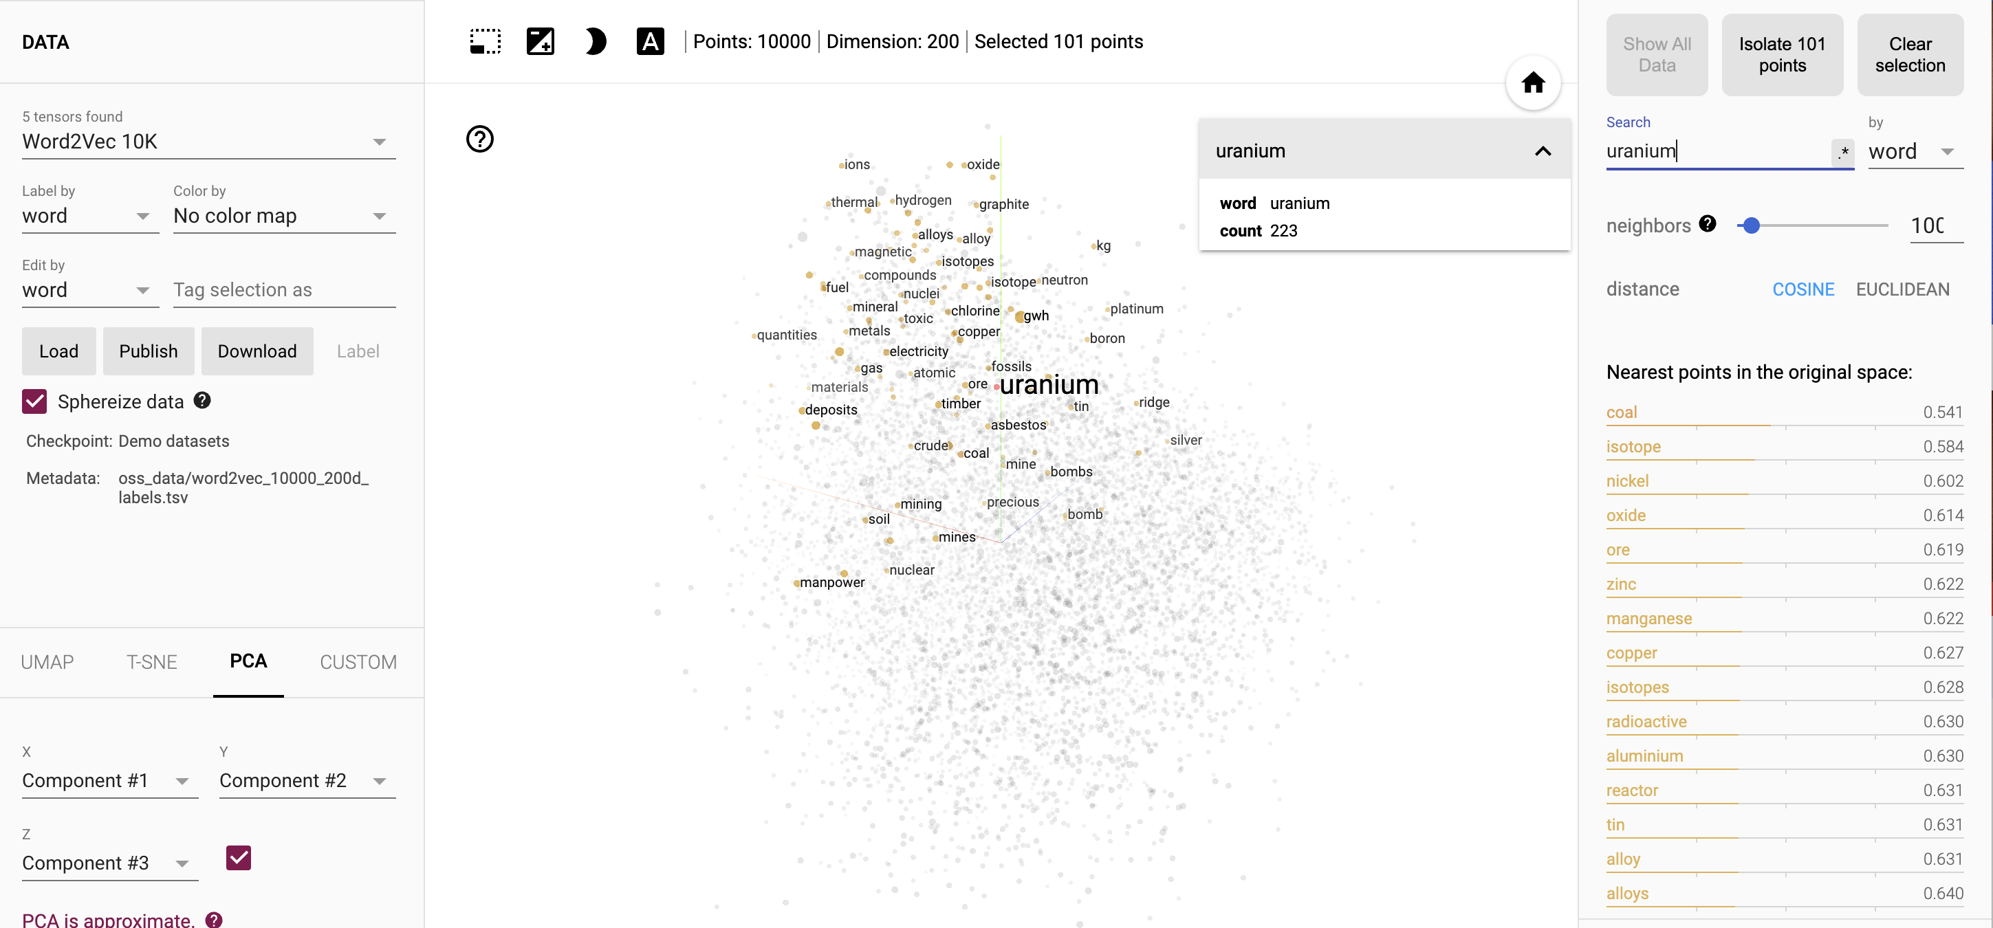Select the UMAP dimensionality tab
Image resolution: width=1993 pixels, height=928 pixels.
(x=47, y=661)
